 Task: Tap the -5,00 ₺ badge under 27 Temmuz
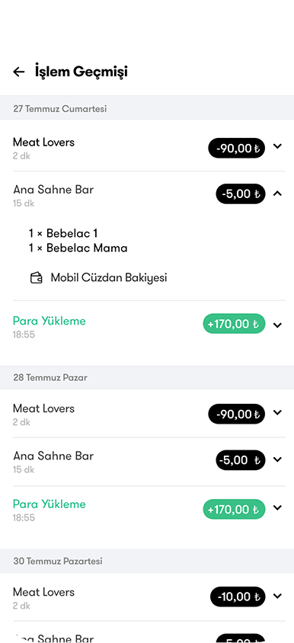click(x=241, y=194)
